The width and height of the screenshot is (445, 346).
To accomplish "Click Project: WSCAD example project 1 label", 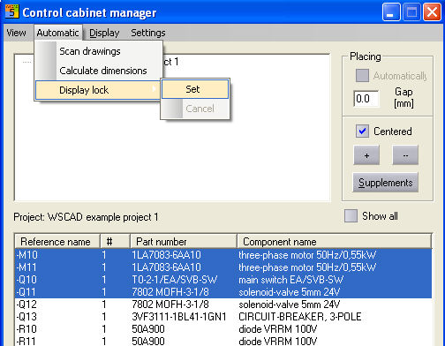I will click(x=86, y=217).
